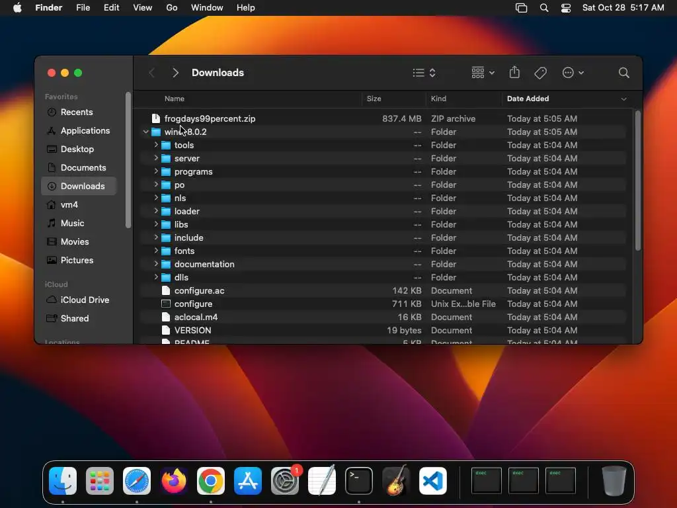
Task: Open the group-by options dropdown
Action: [x=483, y=73]
